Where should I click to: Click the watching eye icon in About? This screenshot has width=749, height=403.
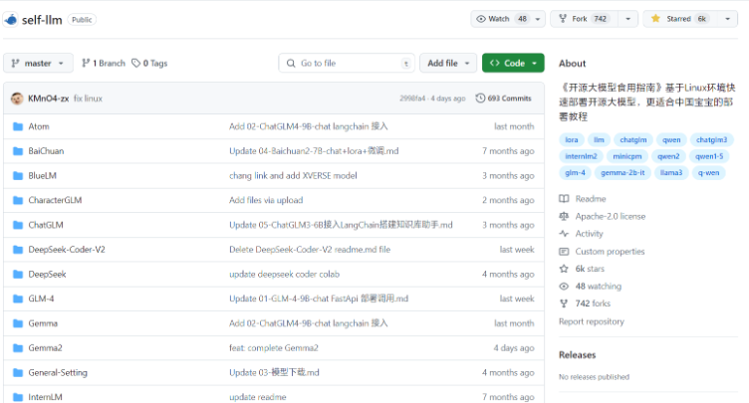tap(564, 286)
